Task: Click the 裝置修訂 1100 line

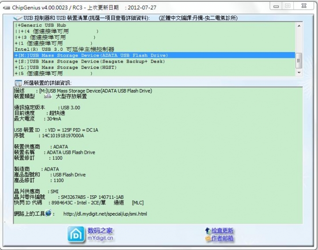Action: coord(38,158)
